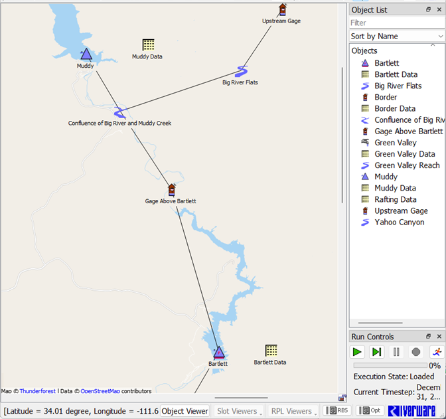Open the Thunderforest attribution link
This screenshot has height=419, width=446.
[38, 392]
